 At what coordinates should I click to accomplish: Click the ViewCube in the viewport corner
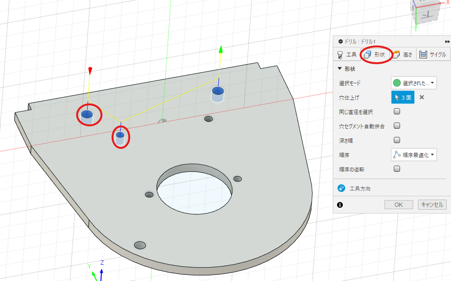click(x=427, y=11)
